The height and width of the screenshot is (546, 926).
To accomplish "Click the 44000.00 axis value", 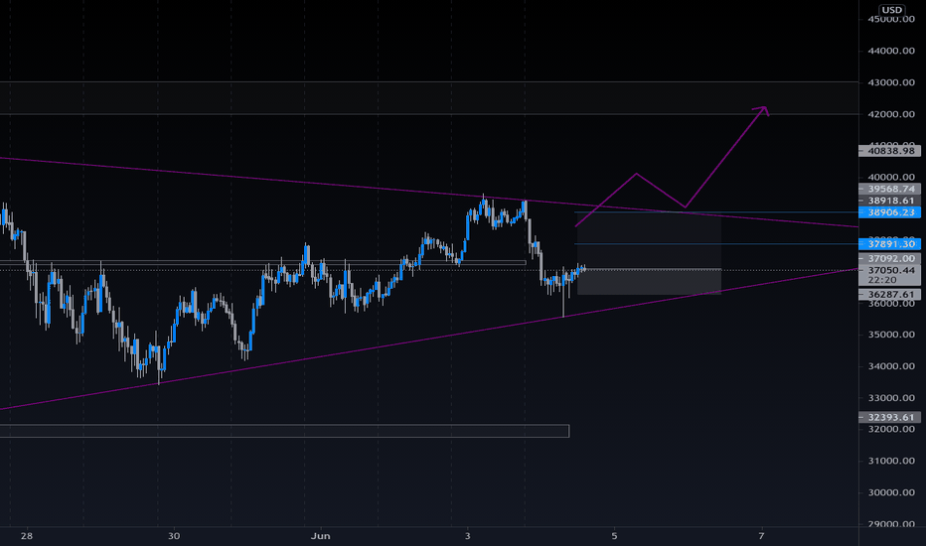I will (x=891, y=51).
